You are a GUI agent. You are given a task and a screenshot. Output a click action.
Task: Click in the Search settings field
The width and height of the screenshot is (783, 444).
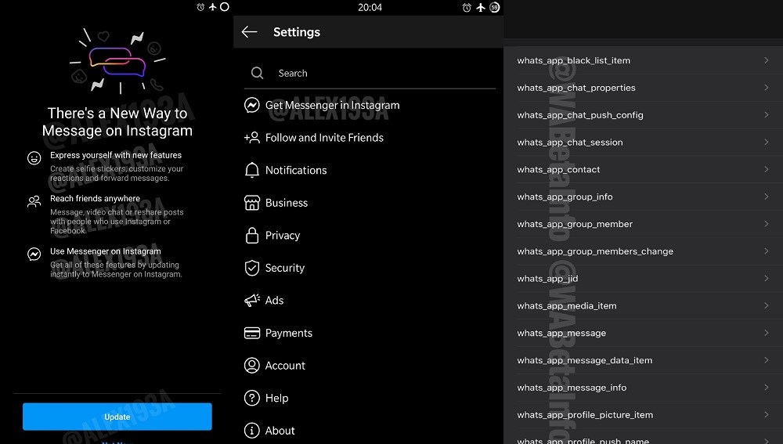tap(370, 74)
